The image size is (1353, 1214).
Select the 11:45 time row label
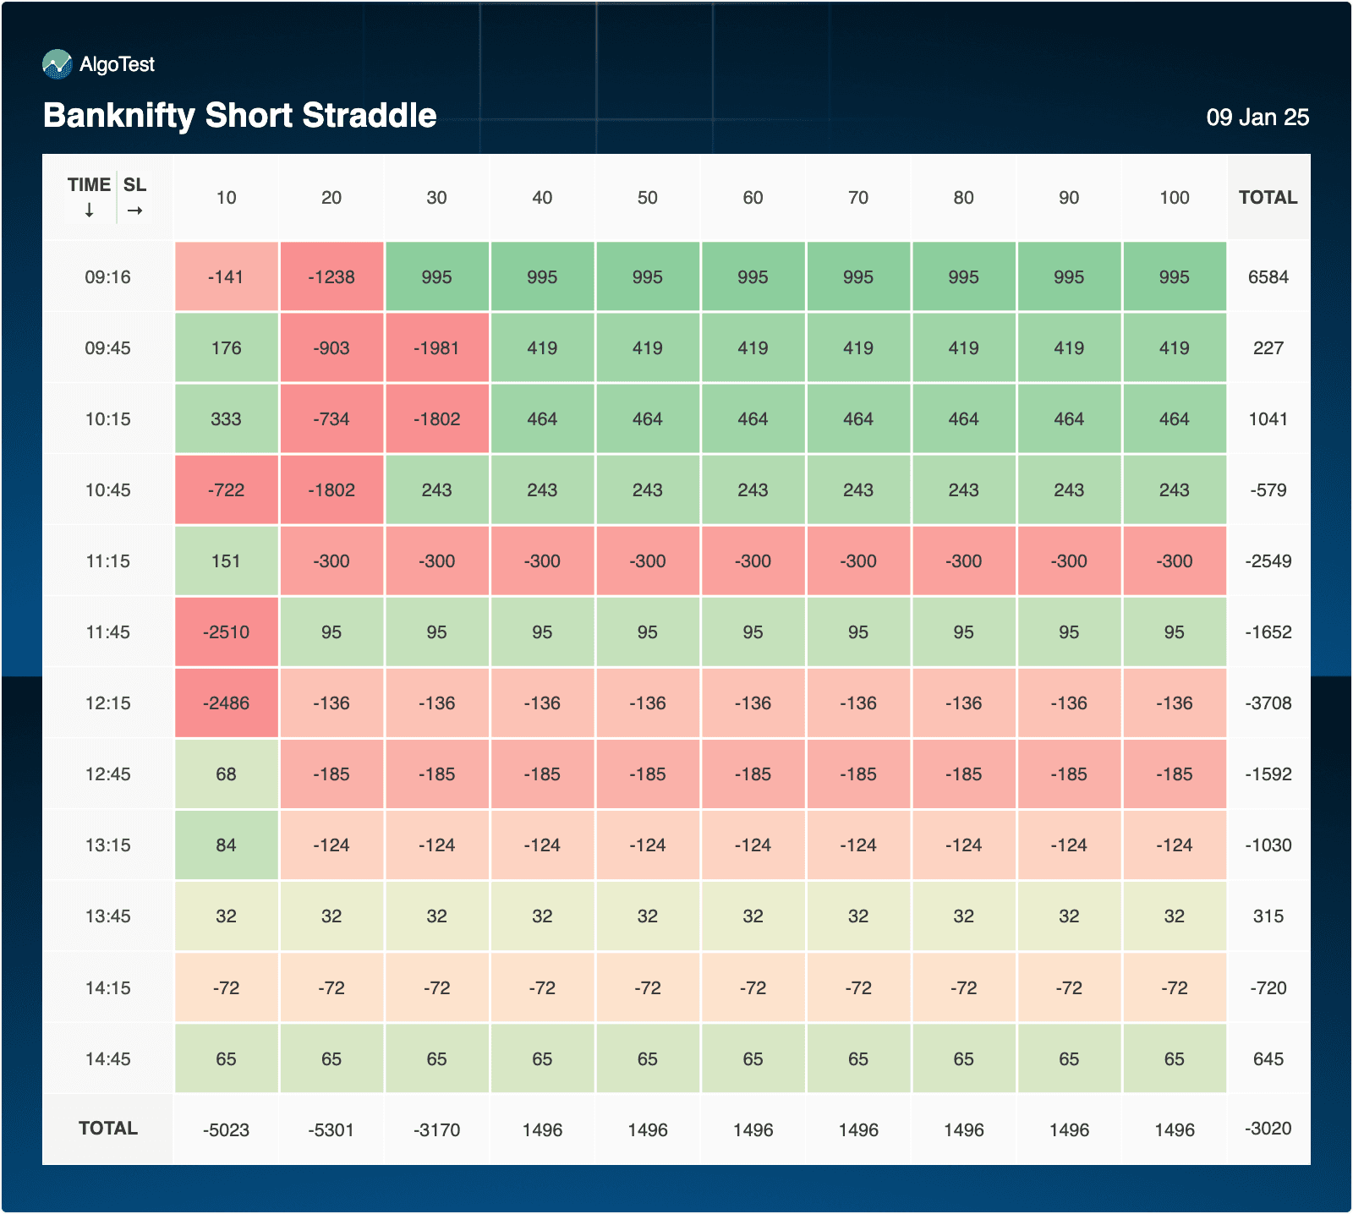pos(107,632)
